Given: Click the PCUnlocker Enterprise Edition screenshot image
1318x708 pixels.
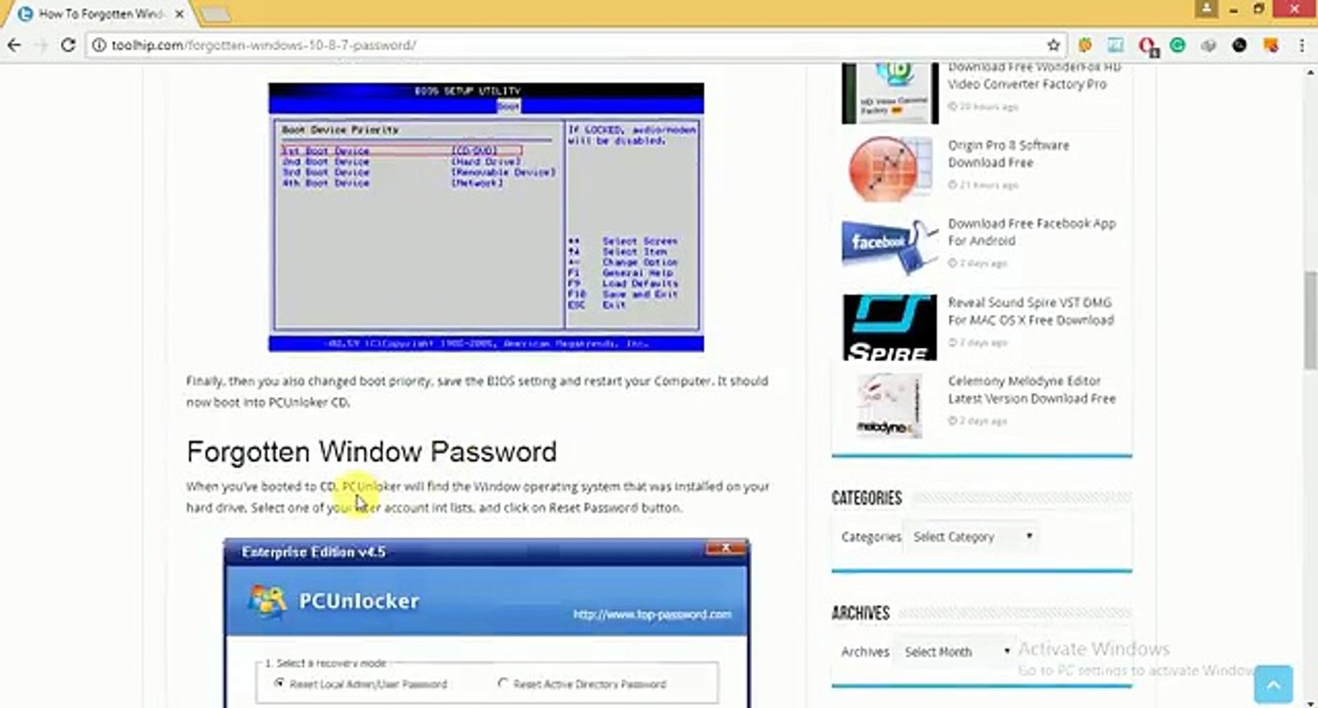Looking at the screenshot, I should 486,622.
